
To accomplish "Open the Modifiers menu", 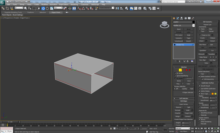I will (45, 4).
